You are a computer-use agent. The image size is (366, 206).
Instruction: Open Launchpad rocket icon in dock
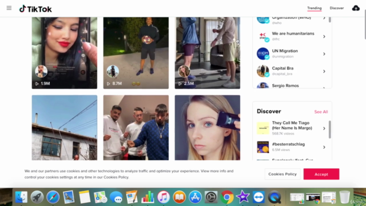(37, 197)
